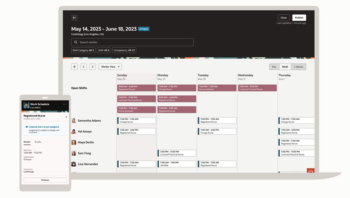This screenshot has height=198, width=350.
Task: Open the three-dot menu in Work Schedule
Action: [x=64, y=104]
